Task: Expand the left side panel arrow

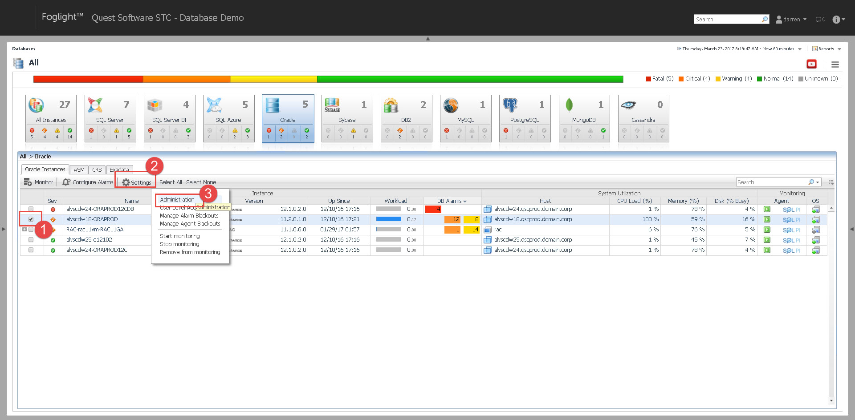Action: click(4, 229)
